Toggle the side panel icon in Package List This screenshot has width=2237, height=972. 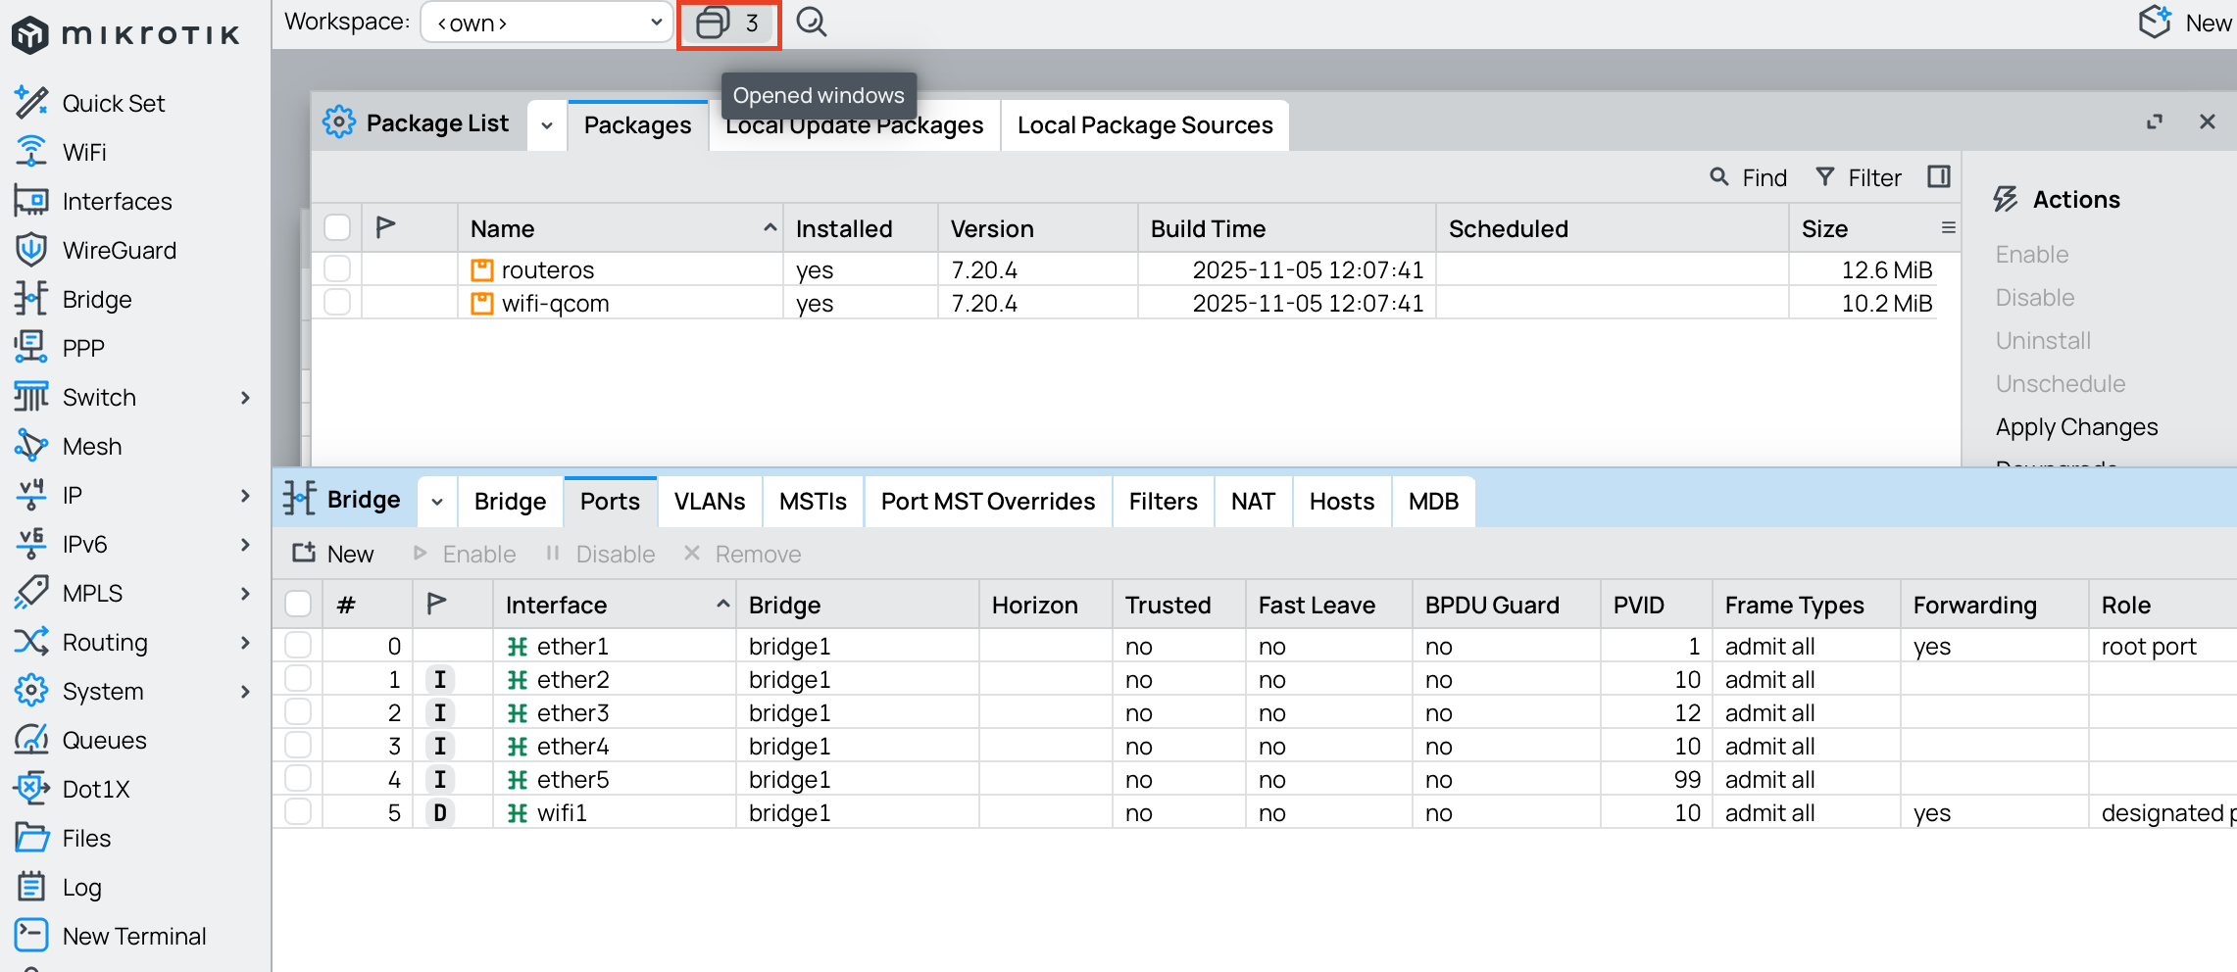(x=1939, y=176)
